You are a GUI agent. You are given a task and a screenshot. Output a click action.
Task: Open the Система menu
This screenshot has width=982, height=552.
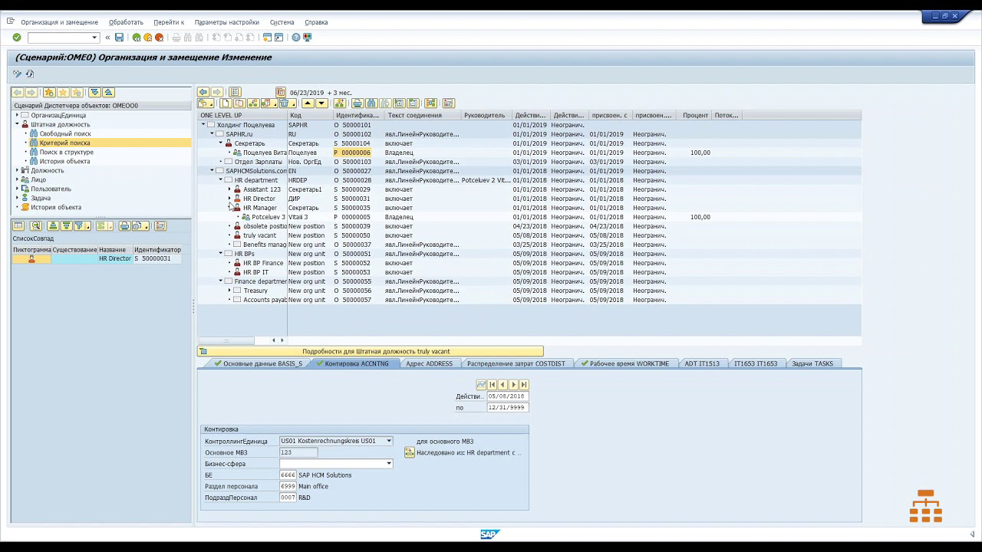tap(282, 22)
